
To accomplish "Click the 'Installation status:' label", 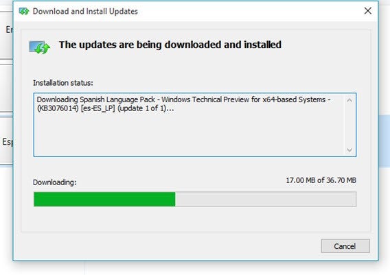I will point(63,83).
